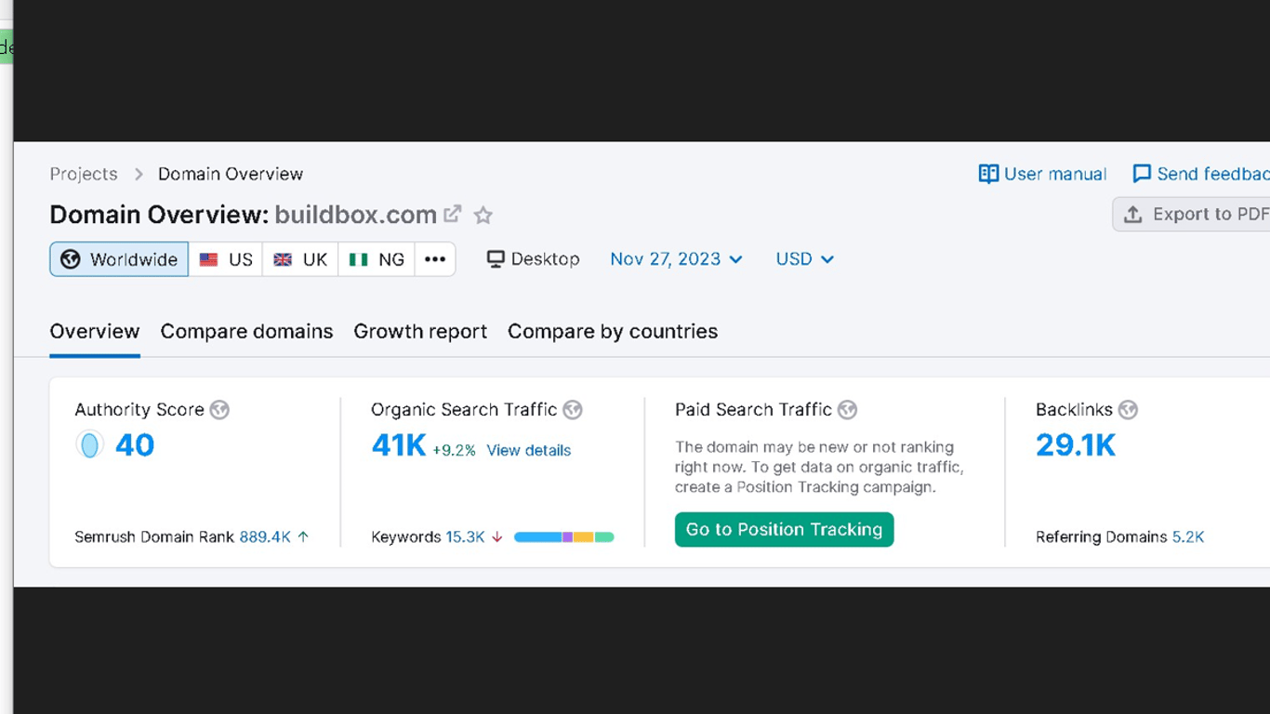Viewport: 1270px width, 714px height.
Task: Click the favorite star icon
Action: 483,216
